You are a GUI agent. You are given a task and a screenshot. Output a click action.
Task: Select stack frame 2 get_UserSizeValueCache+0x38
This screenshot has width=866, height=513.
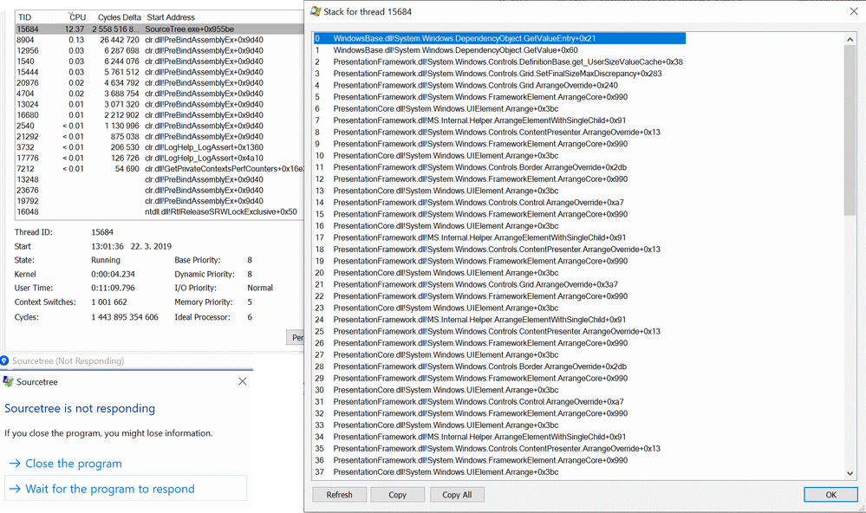(x=499, y=62)
